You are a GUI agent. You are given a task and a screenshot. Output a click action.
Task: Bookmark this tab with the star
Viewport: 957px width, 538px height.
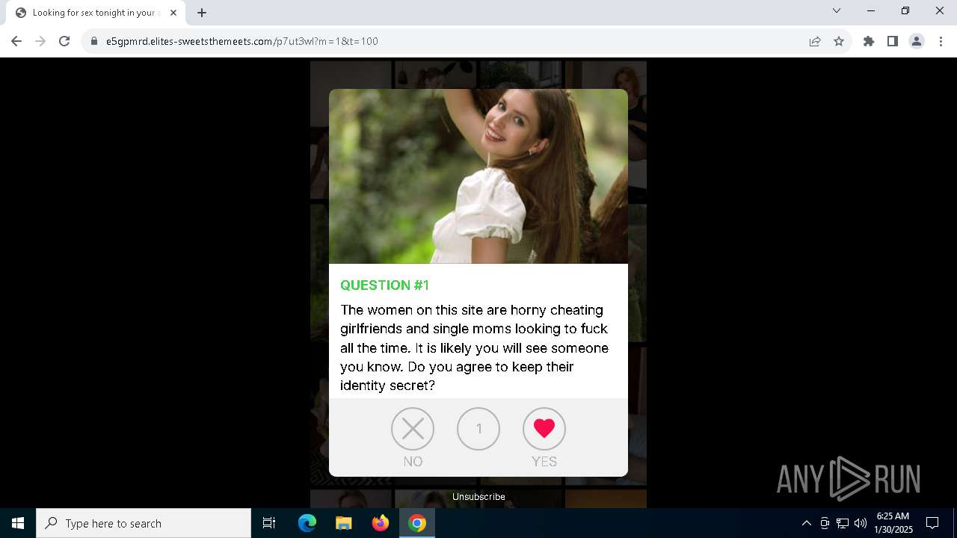839,41
